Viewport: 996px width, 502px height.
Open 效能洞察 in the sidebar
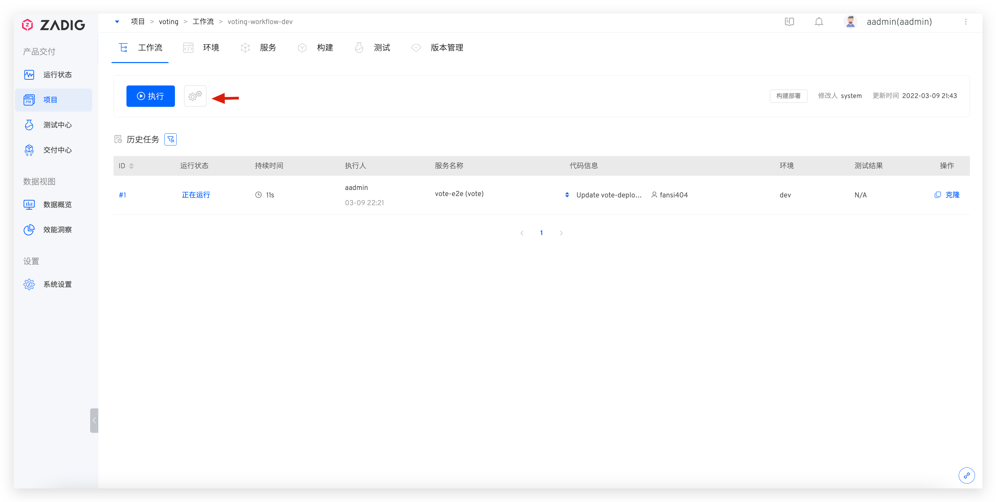point(57,230)
